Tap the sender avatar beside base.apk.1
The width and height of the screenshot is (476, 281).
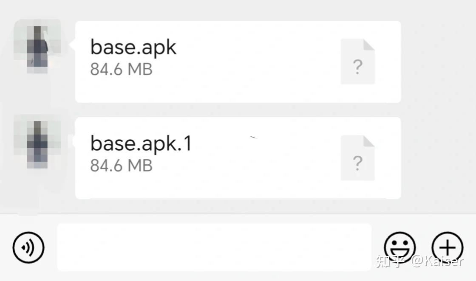[x=37, y=143]
